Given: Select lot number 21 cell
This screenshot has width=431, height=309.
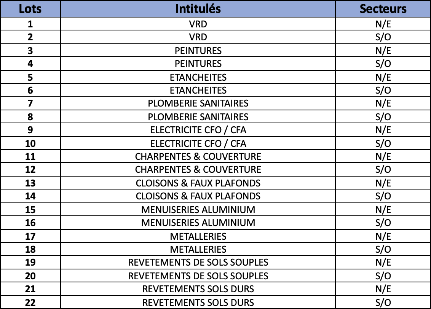Looking at the screenshot, I should point(30,289).
